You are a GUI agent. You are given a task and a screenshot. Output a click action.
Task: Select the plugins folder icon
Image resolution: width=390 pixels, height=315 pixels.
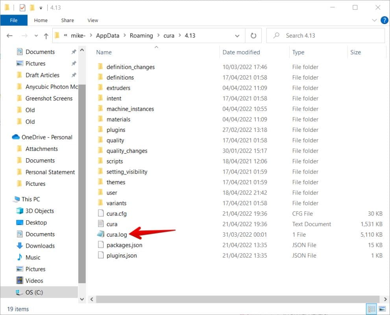[100, 129]
